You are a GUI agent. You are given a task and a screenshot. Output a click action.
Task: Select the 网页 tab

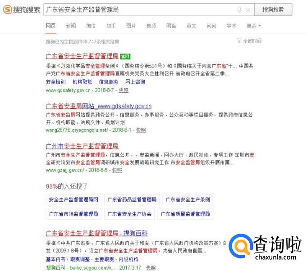pos(50,26)
